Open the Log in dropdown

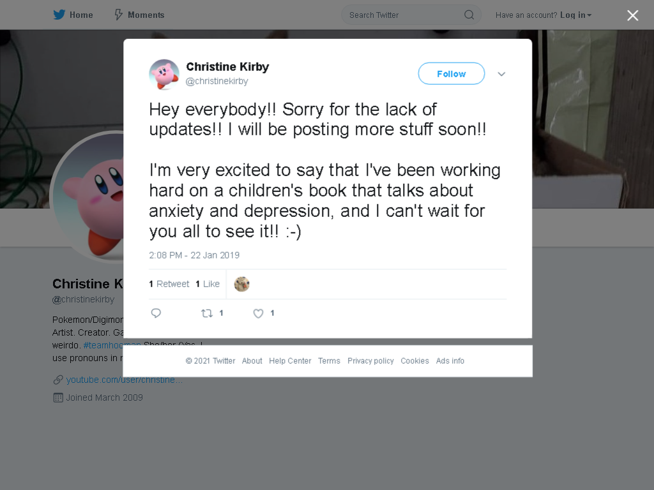tap(575, 15)
